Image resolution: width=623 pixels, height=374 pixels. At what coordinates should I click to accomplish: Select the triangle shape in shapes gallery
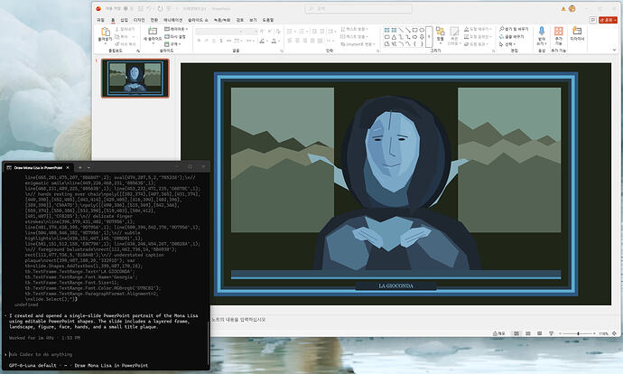point(394,37)
